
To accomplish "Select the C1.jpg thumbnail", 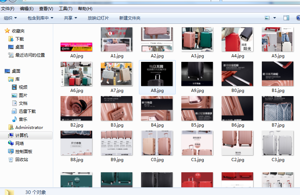I will (x=197, y=143).
